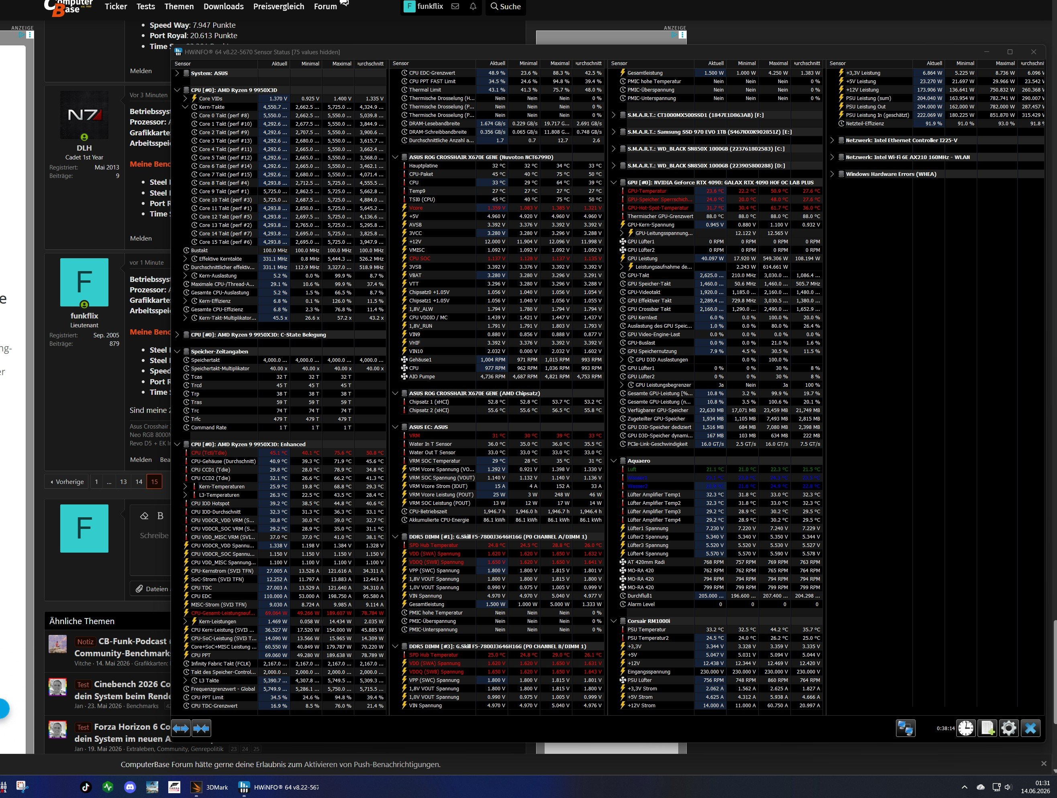Collapse the GPU [#0] RTX 4090 group
1057x798 pixels.
point(614,183)
